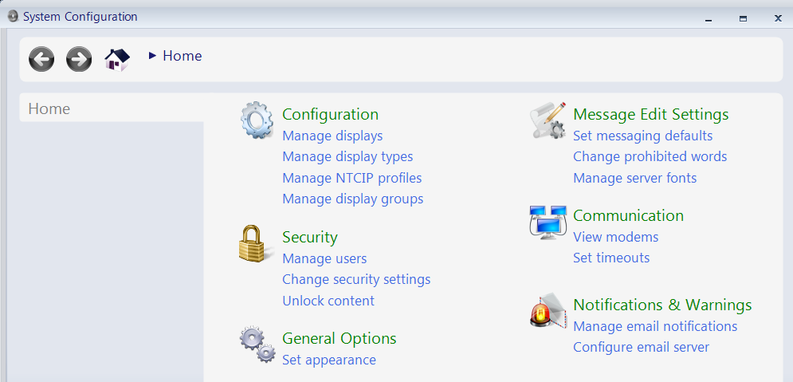The image size is (793, 382).
Task: Open Configure email server
Action: (641, 348)
